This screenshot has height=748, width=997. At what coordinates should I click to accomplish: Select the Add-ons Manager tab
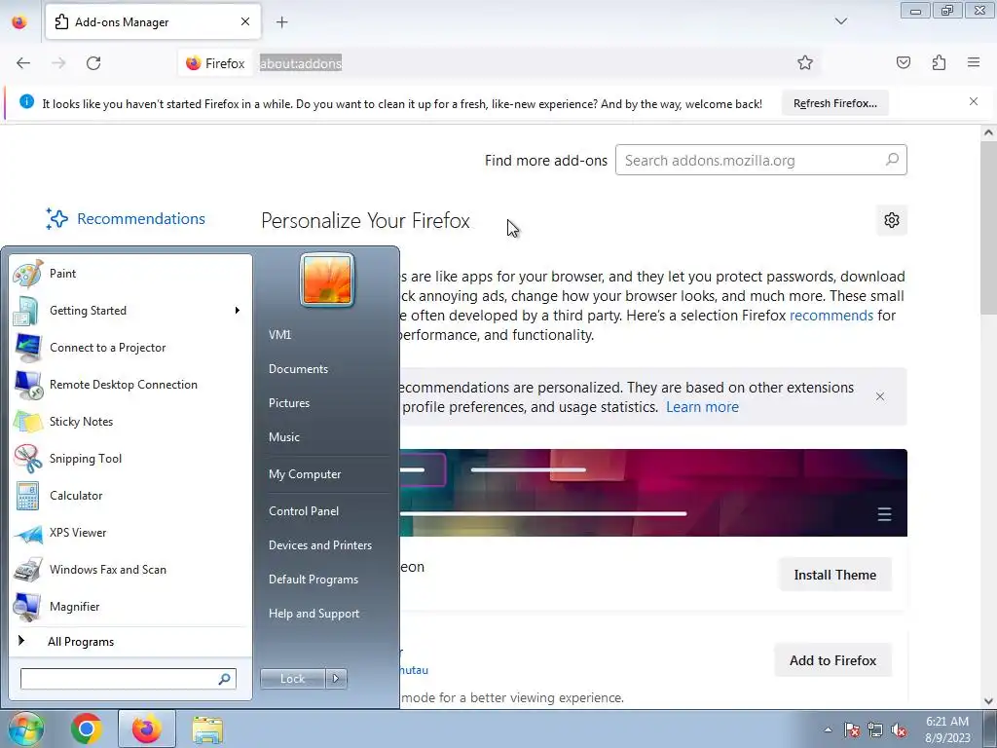pos(153,21)
